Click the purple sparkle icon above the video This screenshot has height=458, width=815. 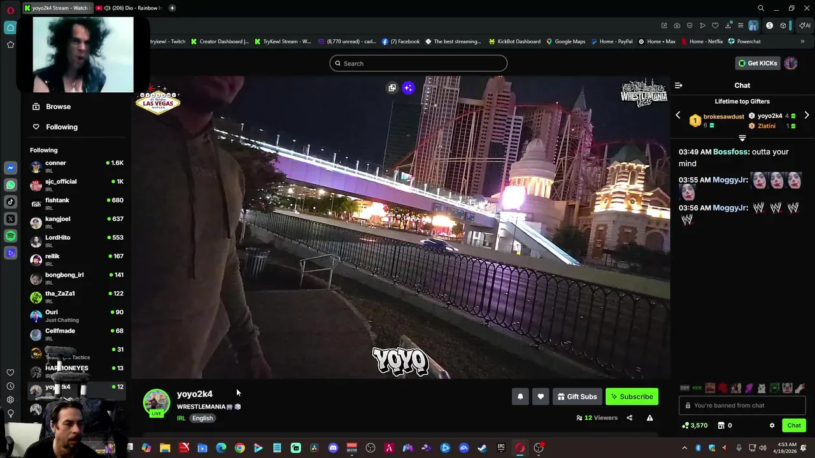[408, 88]
